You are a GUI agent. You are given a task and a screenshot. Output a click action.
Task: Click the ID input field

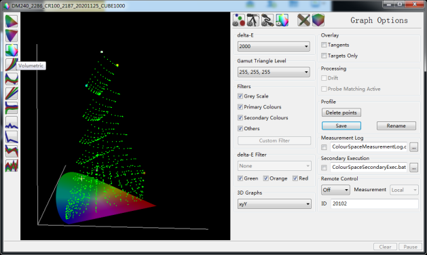(375, 203)
